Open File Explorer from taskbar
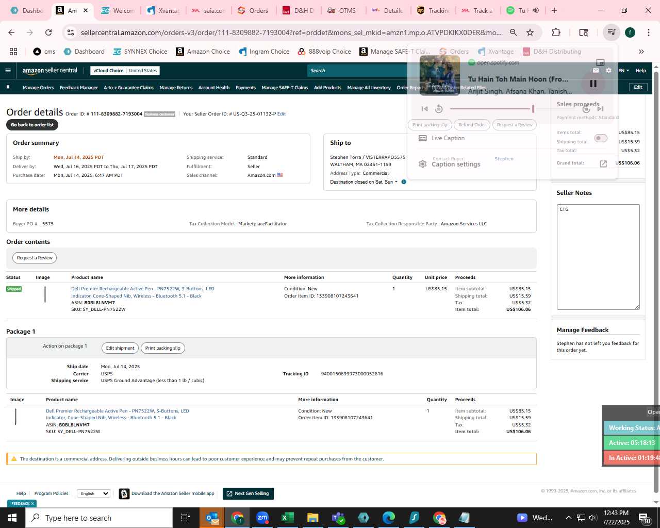The height and width of the screenshot is (528, 660). coord(313,518)
